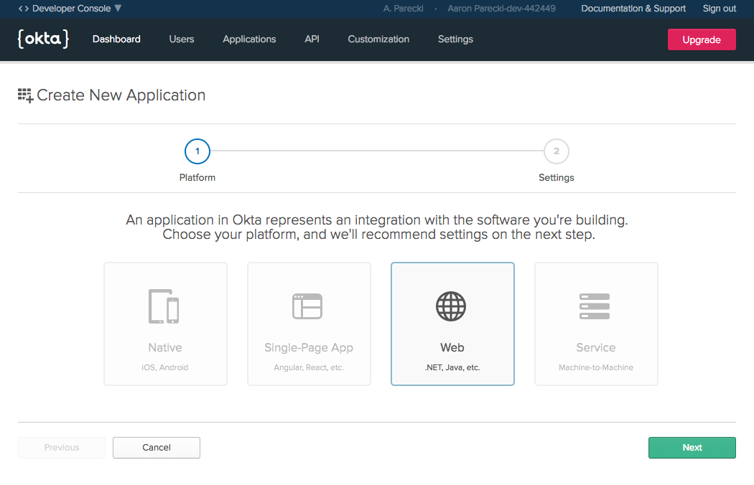The image size is (754, 485).
Task: Pick the Service server stack icon
Action: click(595, 306)
